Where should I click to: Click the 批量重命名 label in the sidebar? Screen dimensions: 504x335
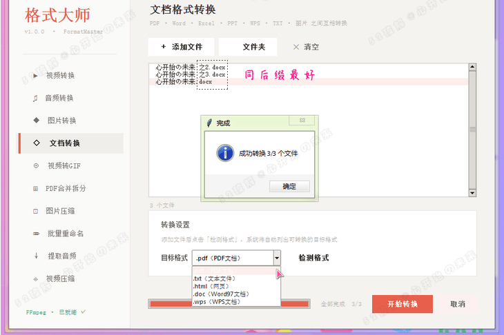tap(66, 233)
